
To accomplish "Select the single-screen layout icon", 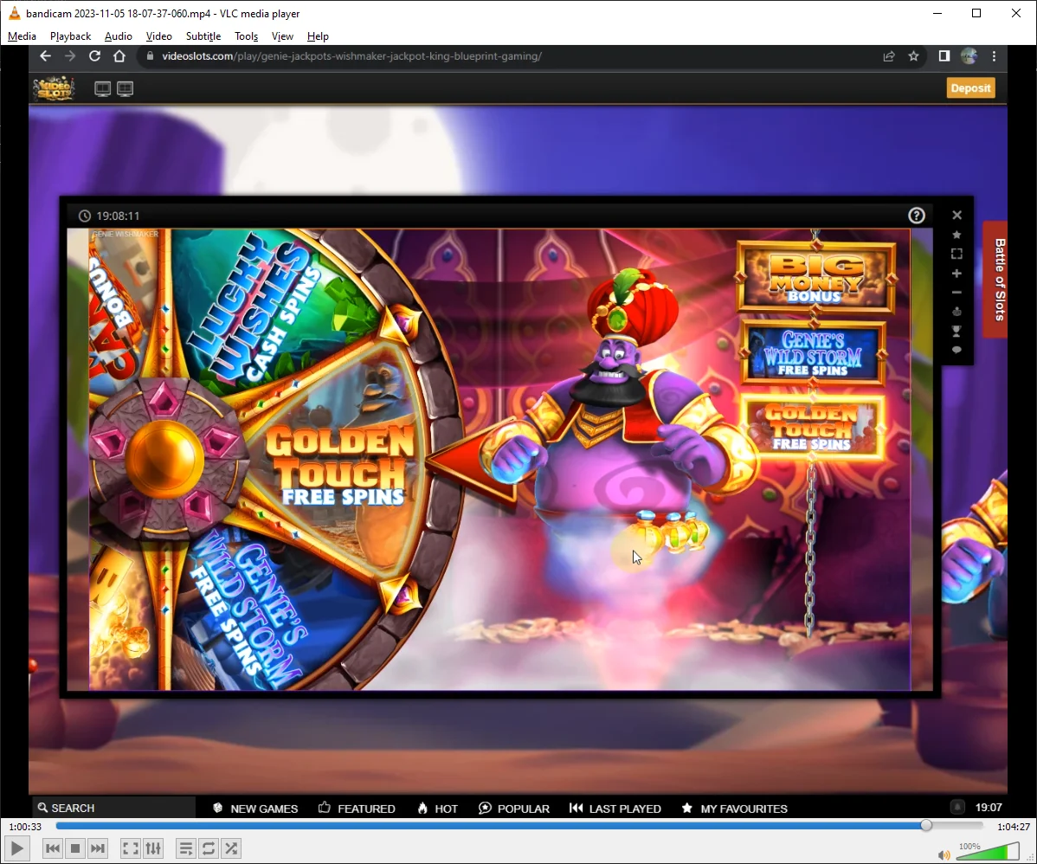I will pos(102,88).
